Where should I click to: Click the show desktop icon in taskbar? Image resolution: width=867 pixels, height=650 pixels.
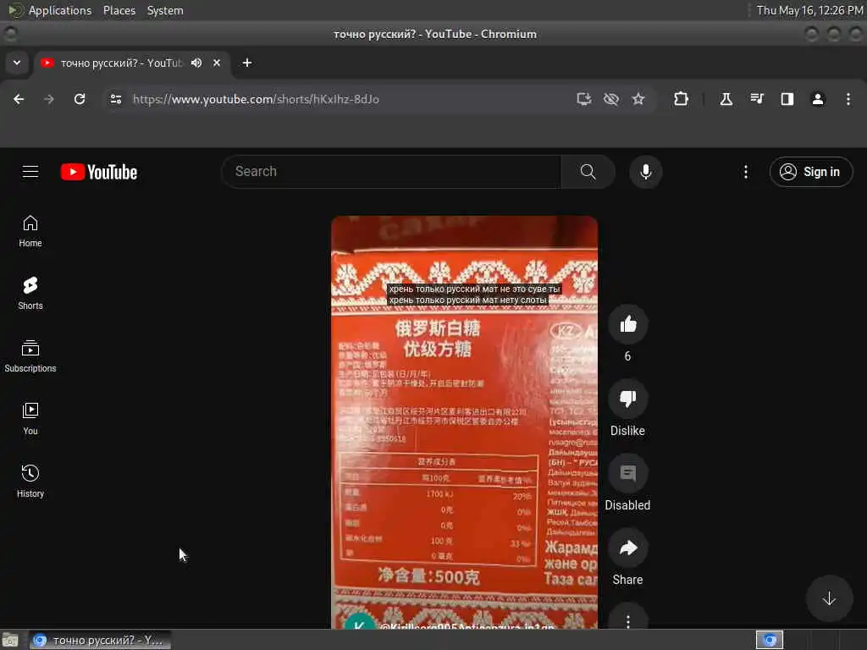point(10,640)
